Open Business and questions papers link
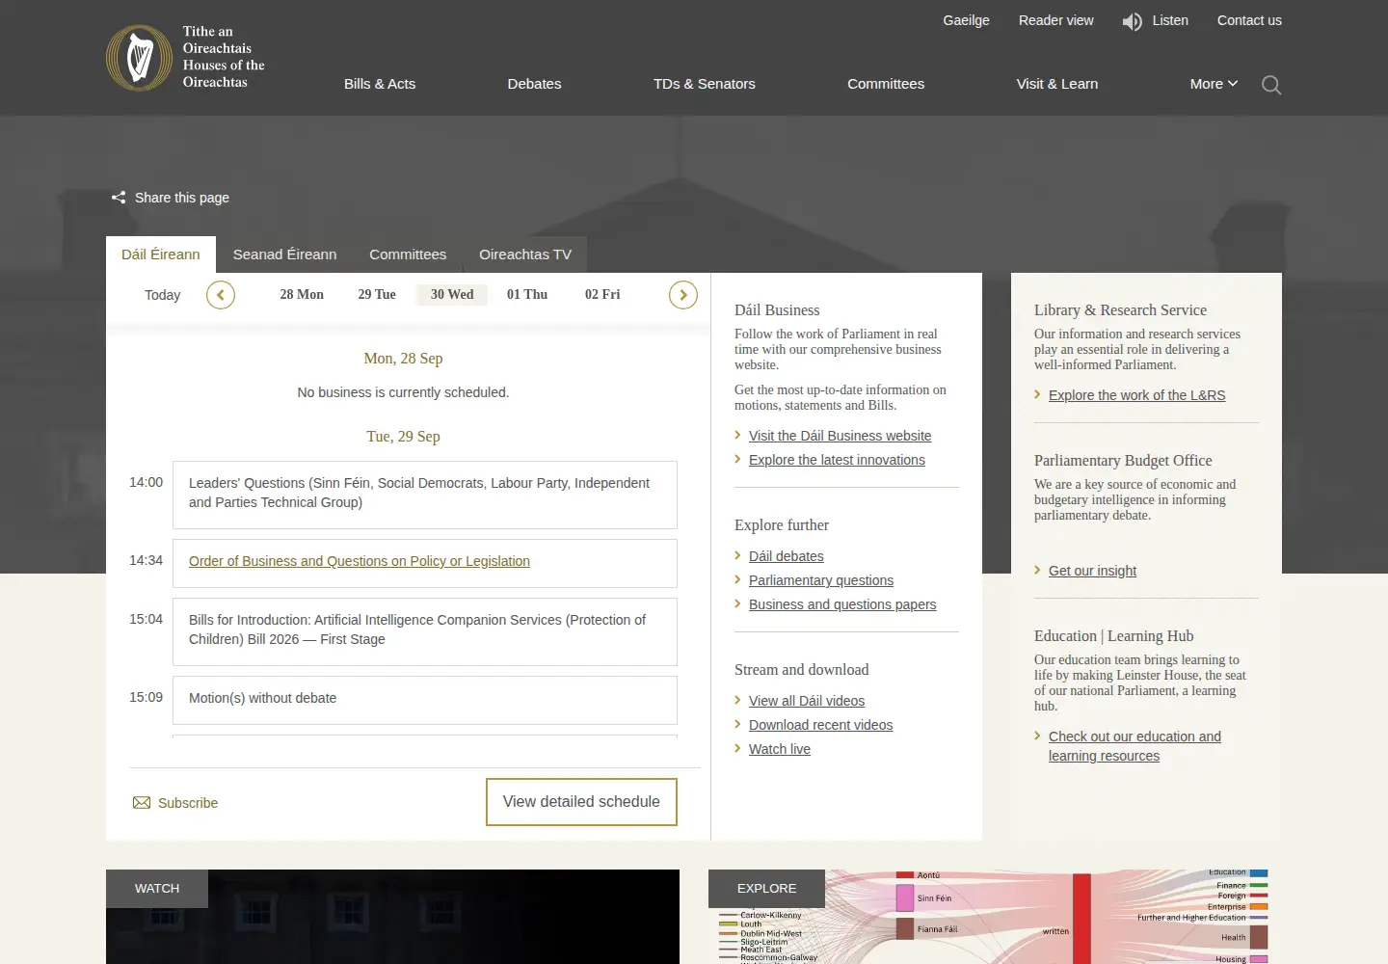The image size is (1388, 964). click(842, 604)
